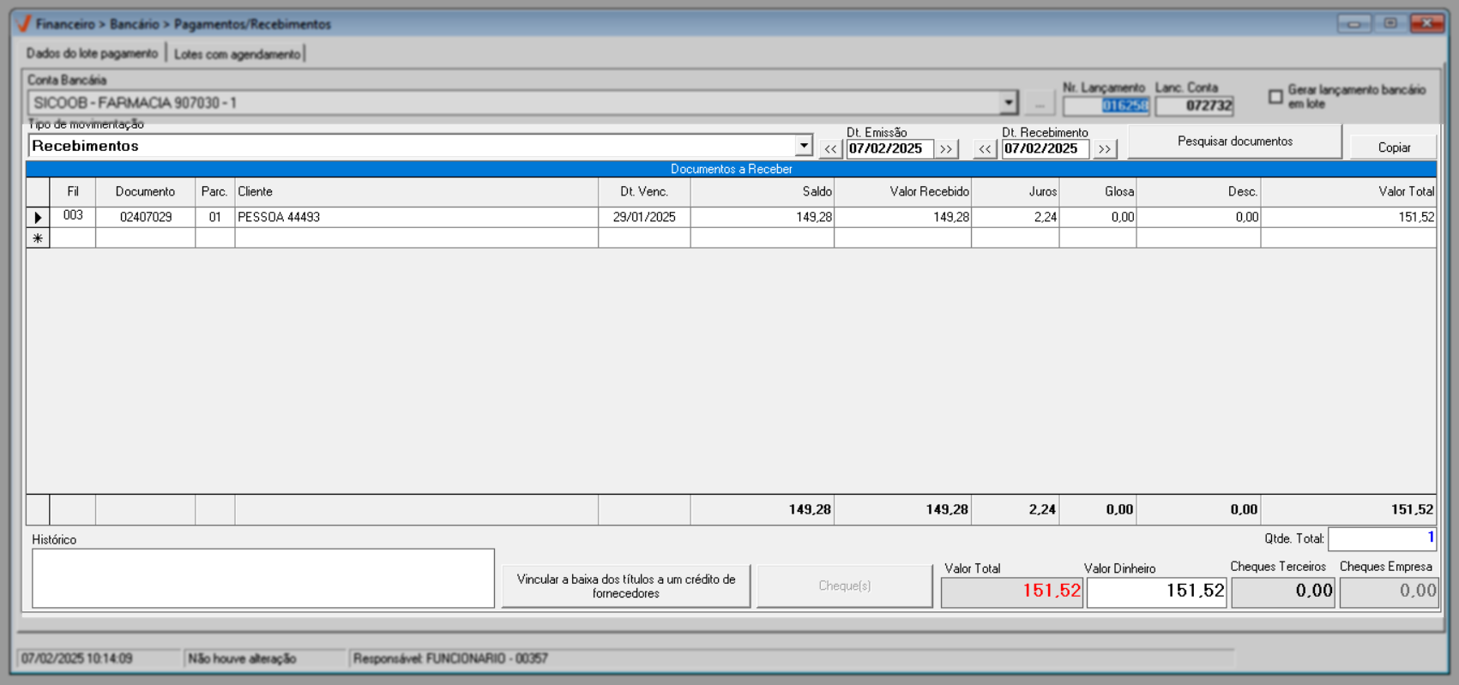This screenshot has width=1459, height=685.
Task: Click the ellipsis button beside Conta Bancária
Action: [1040, 104]
